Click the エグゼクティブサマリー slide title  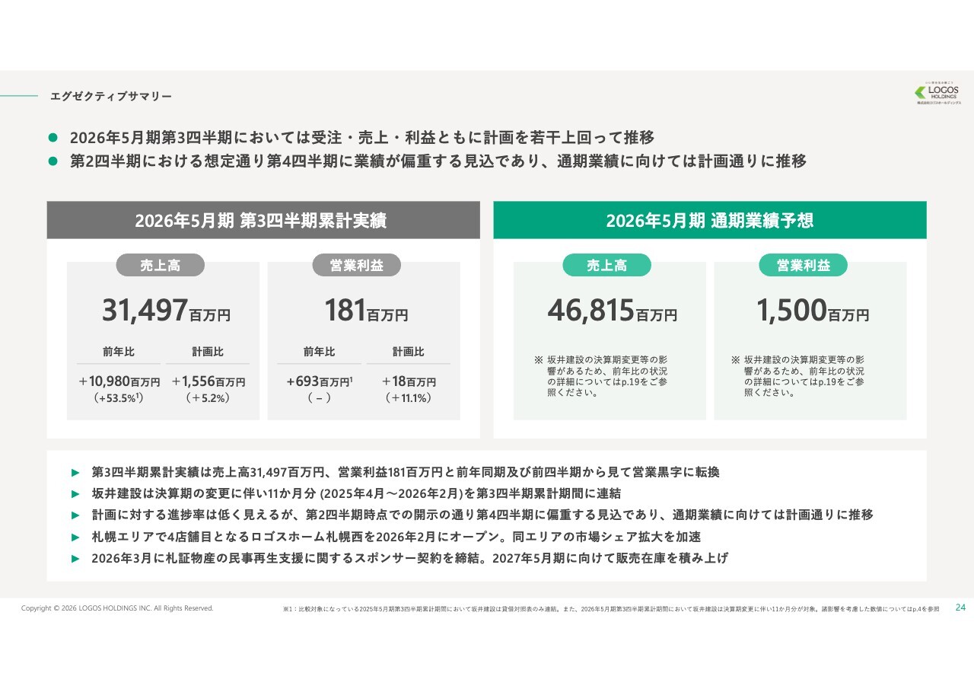110,96
